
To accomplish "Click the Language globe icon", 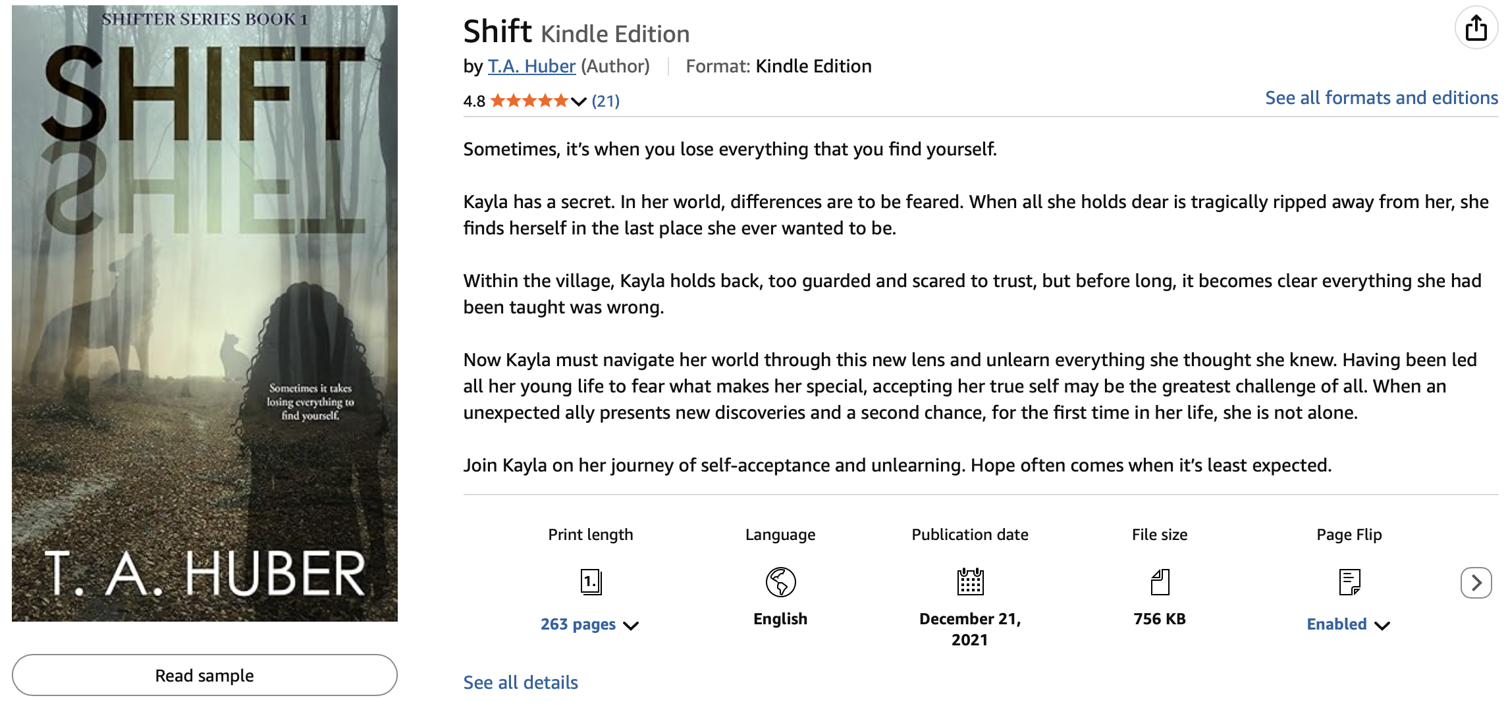I will pos(780,582).
